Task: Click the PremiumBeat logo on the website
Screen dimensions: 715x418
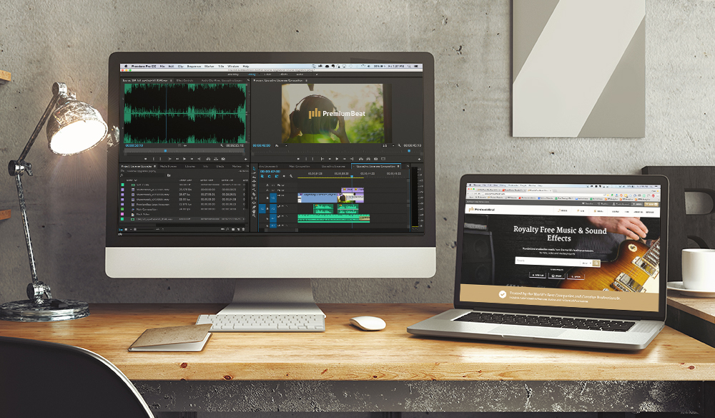Action: 480,210
